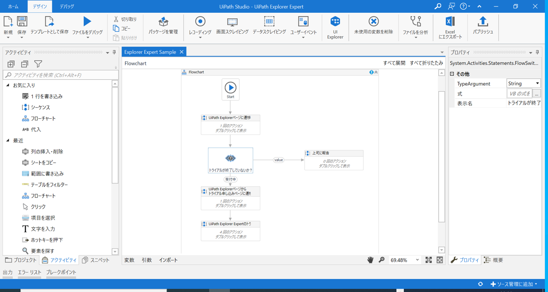Screen dimensions: 548x292
Task: Select ホットキーを押下 activity
Action: pos(42,240)
